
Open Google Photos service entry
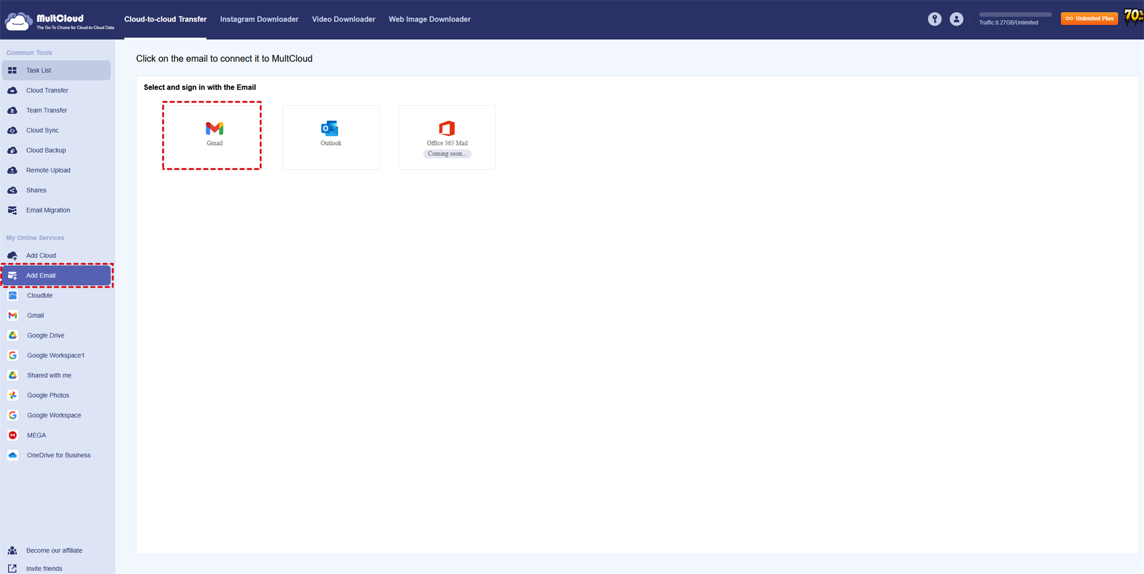(56, 395)
